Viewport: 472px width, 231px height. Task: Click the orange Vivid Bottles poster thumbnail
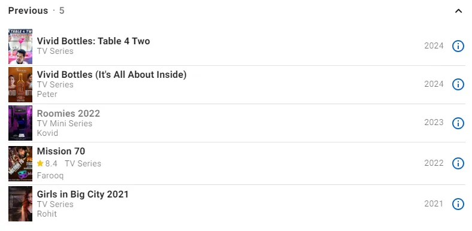tap(20, 84)
